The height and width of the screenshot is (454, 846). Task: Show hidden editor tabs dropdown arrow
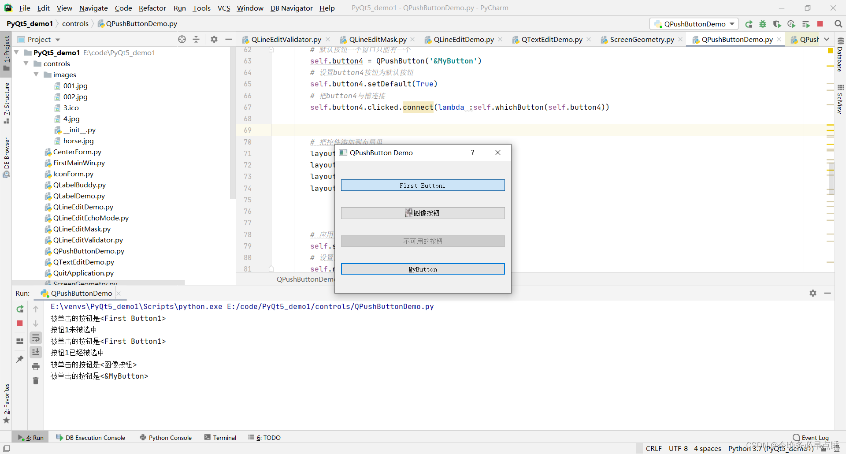pos(827,39)
